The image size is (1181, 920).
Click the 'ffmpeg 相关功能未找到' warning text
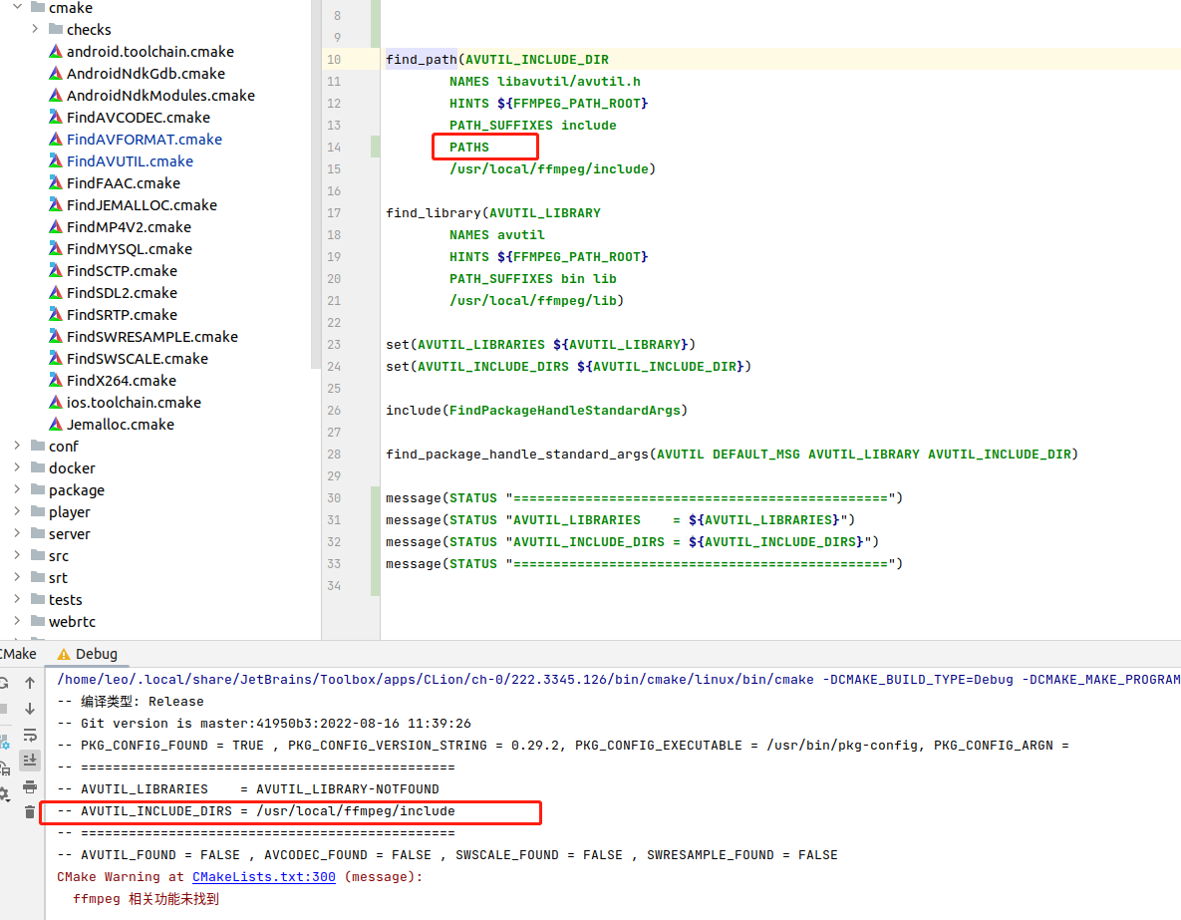tap(146, 899)
